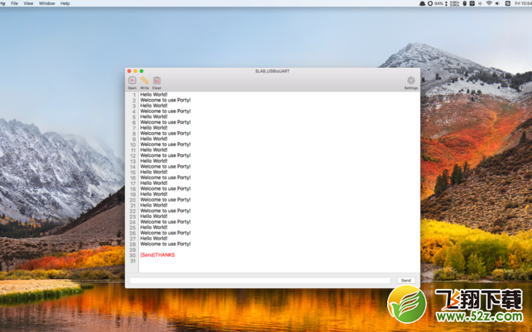Click the hat-shaped menu bar icon

(423, 3)
